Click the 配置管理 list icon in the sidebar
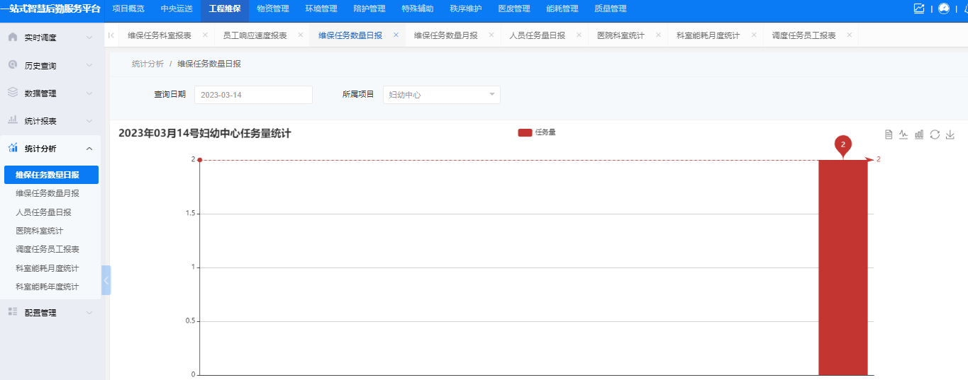 click(13, 312)
